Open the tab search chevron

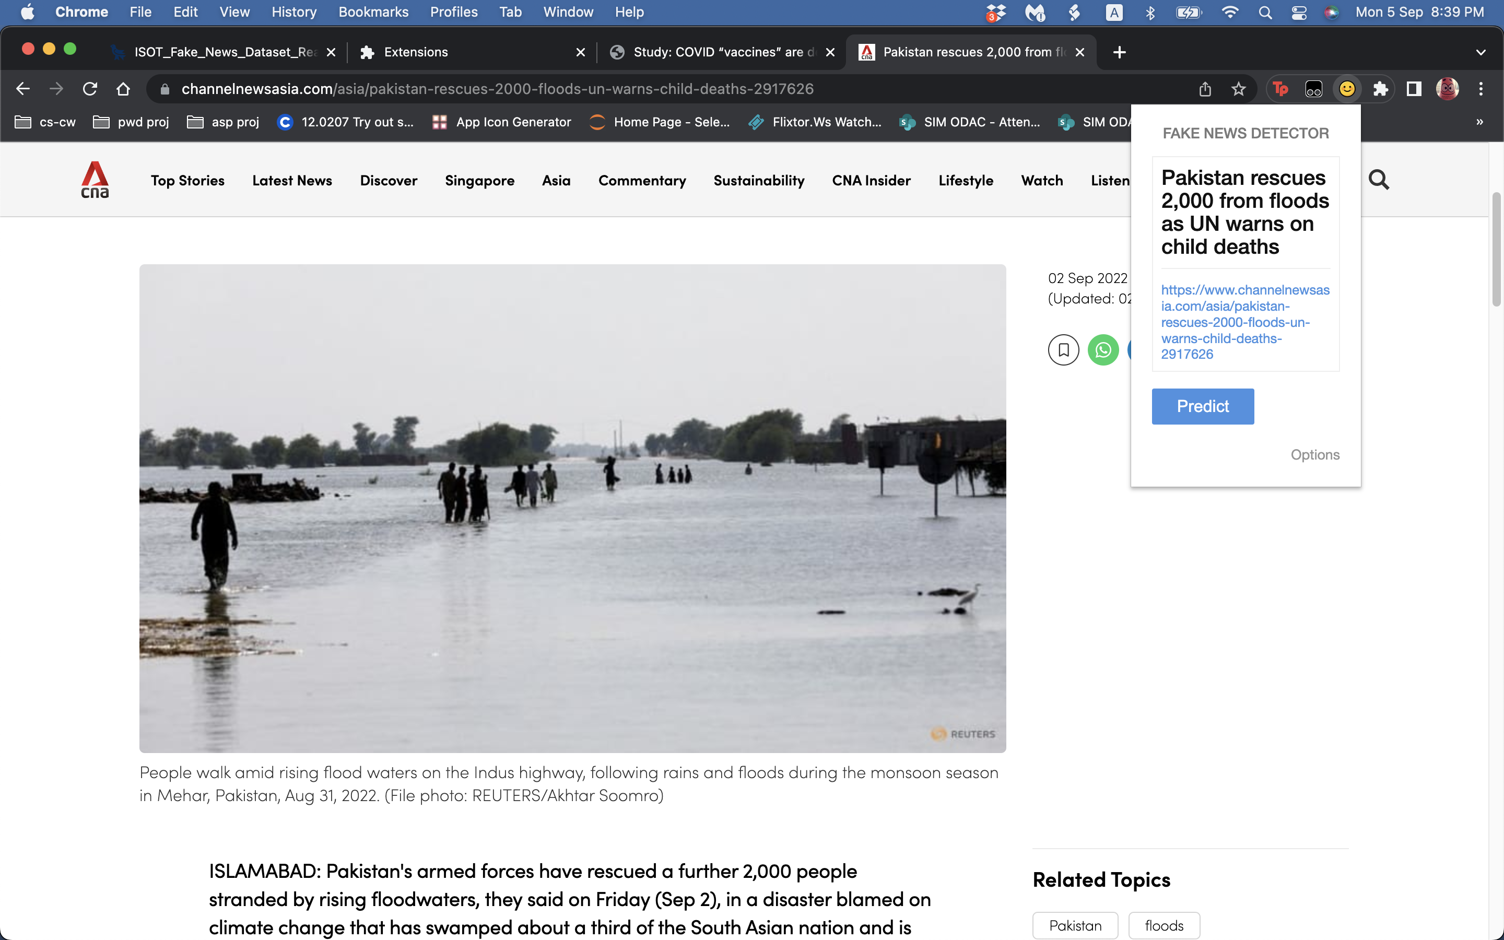tap(1481, 52)
